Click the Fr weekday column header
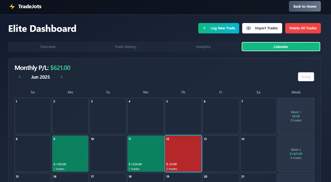Screen dimensions: 331x182 click(221, 92)
